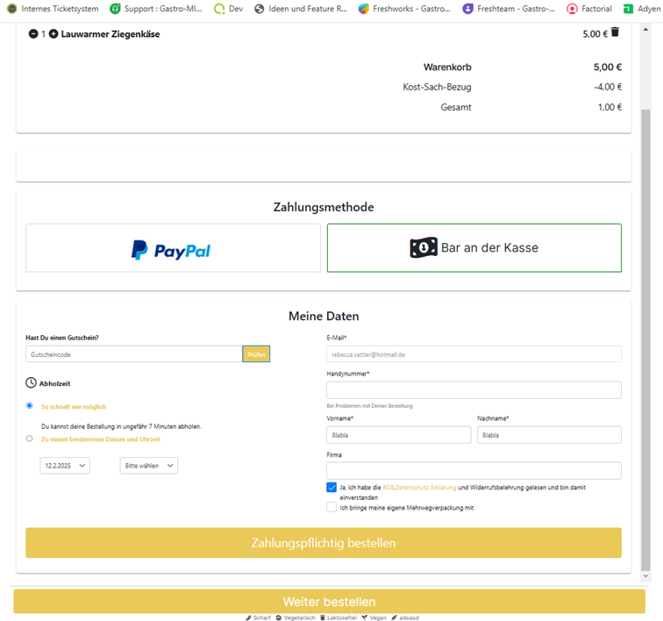Open Freshworks - Gastro bookmark
The height and width of the screenshot is (621, 663).
pos(404,9)
